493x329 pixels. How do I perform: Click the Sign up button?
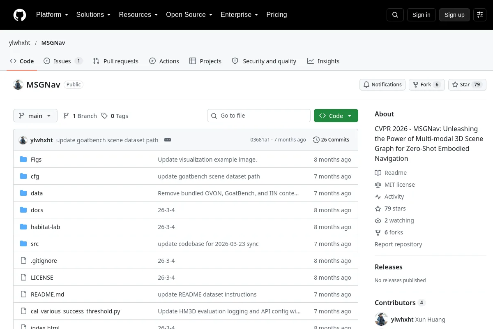coord(454,15)
